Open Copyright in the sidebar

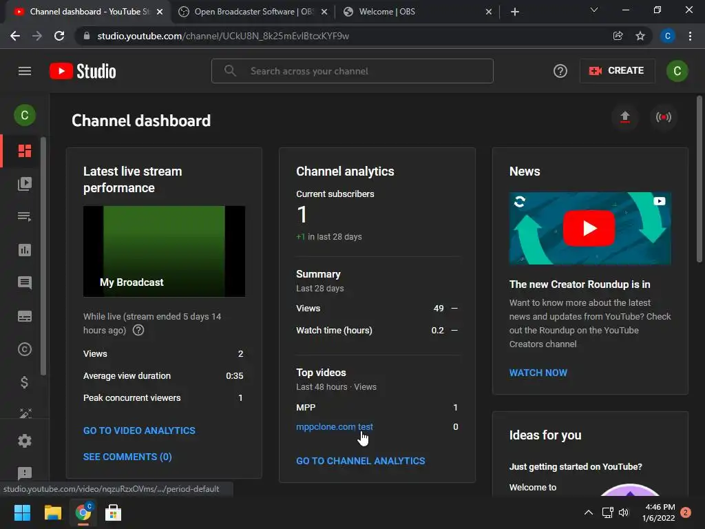point(25,349)
